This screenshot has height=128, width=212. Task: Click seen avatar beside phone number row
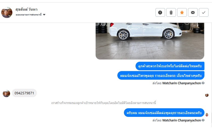[207, 95]
